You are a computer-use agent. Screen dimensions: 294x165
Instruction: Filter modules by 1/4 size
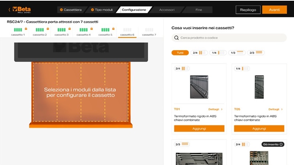tap(218, 53)
